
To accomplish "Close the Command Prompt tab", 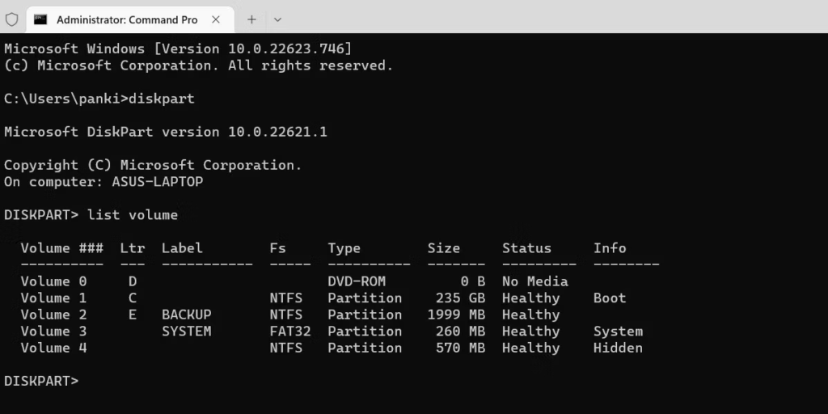I will (216, 19).
